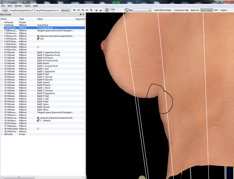This screenshot has height=179, width=234.
Task: Expand the 4 NiSourceTexture row
Action: (2, 36)
